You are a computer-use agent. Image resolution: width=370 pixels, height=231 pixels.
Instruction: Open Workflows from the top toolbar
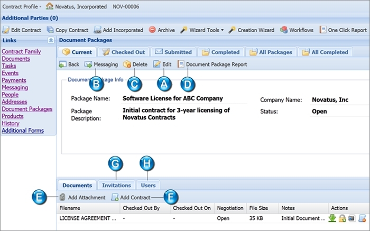click(x=297, y=30)
